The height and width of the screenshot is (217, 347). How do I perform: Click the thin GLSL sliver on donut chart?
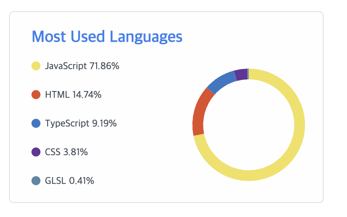tap(248, 74)
